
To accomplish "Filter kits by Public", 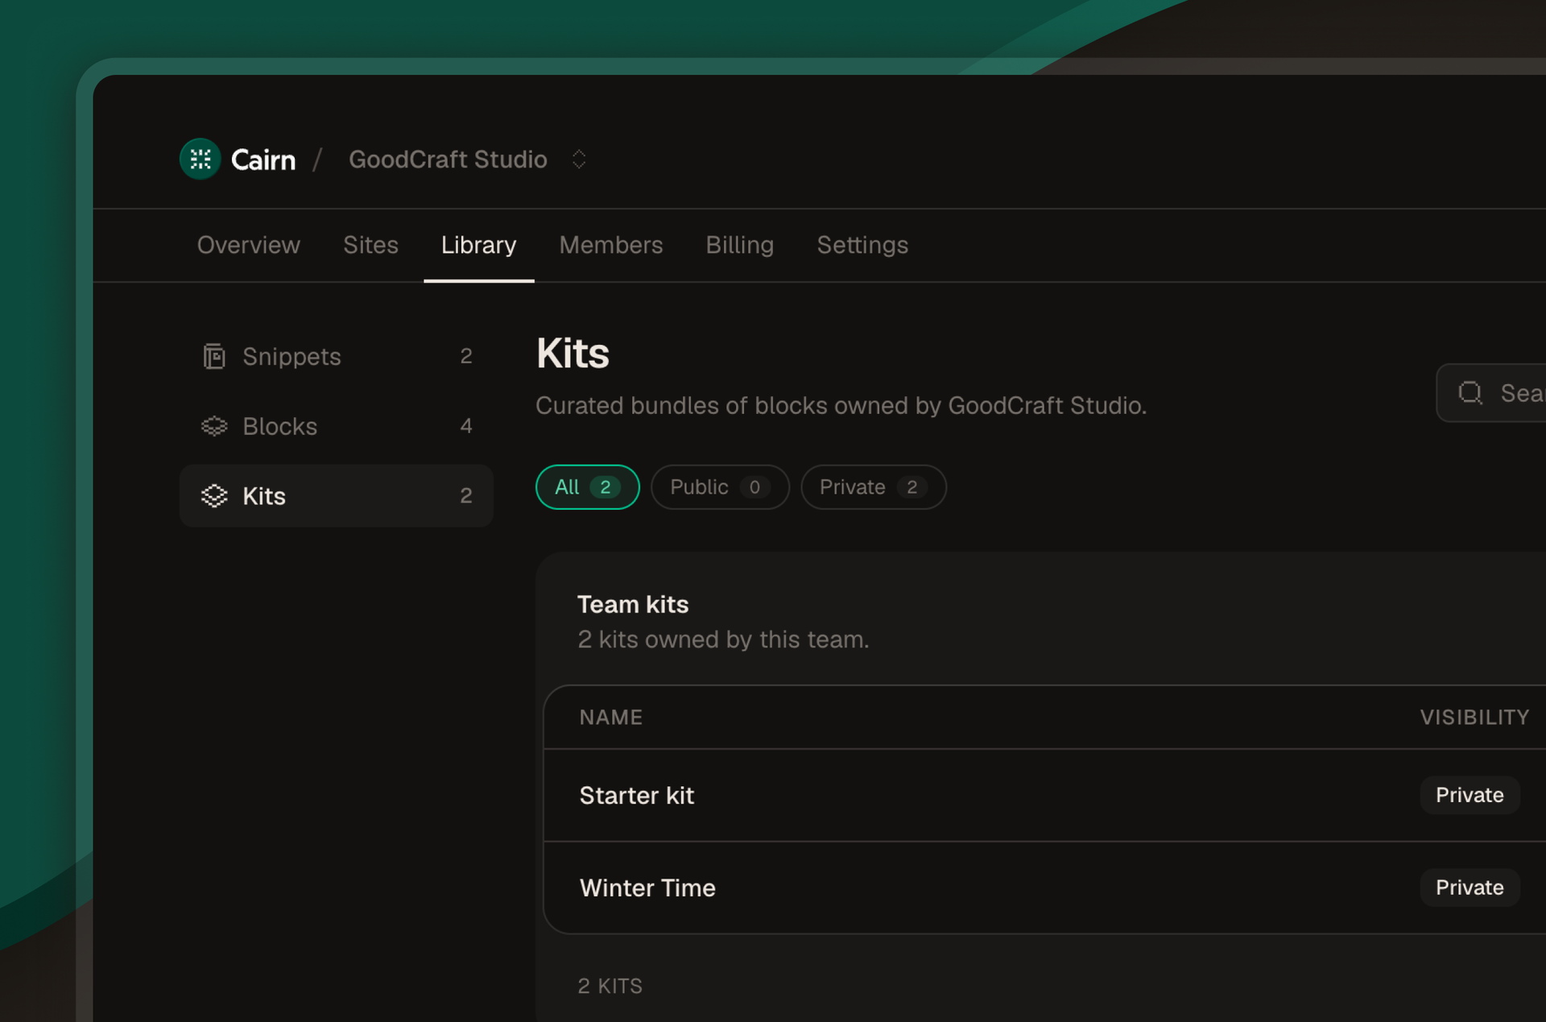I will click(720, 487).
